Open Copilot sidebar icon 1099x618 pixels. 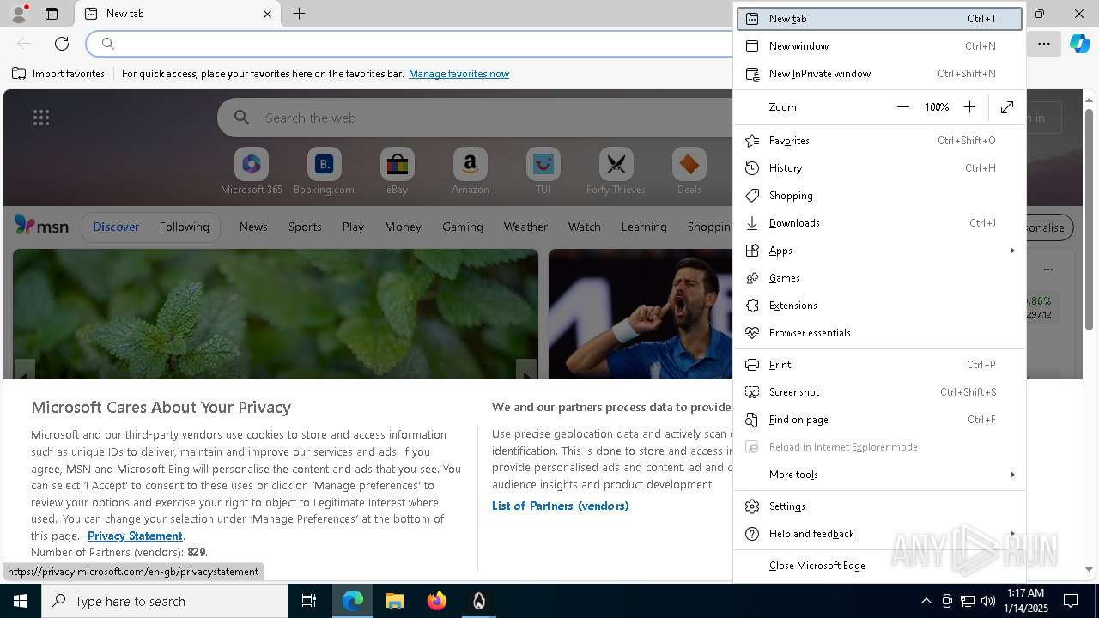(1079, 44)
